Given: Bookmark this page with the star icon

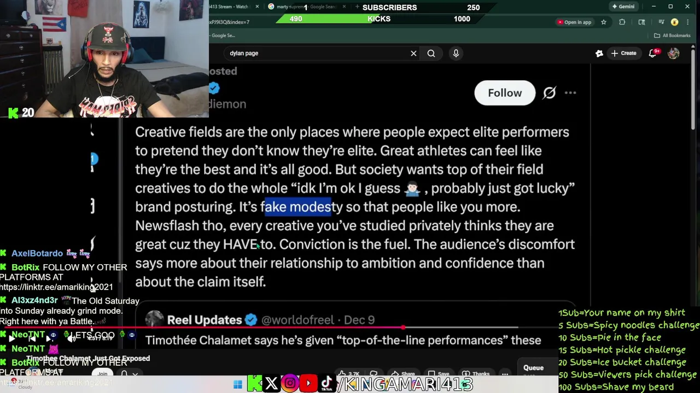Looking at the screenshot, I should tap(604, 22).
